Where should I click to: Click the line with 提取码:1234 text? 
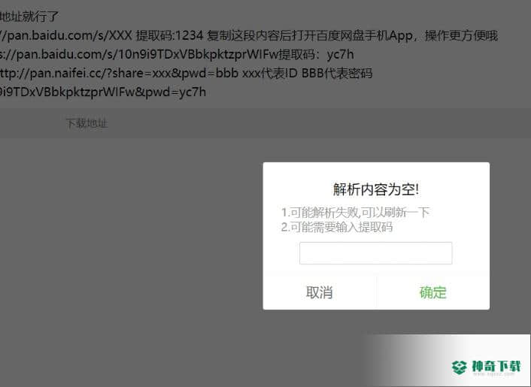click(x=249, y=35)
